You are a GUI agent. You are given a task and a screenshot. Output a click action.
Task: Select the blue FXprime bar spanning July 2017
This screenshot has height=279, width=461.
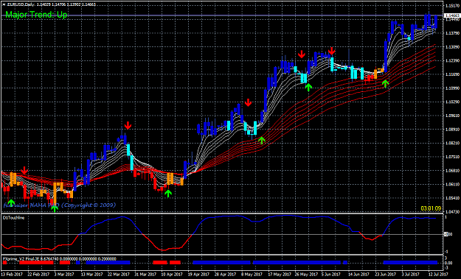[x=410, y=262]
